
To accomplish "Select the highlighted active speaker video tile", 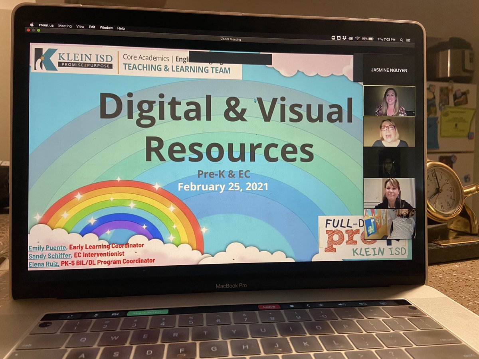I will coord(389,101).
